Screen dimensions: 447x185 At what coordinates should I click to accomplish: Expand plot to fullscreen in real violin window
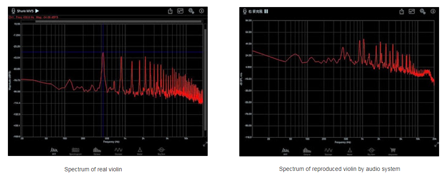coord(205,144)
